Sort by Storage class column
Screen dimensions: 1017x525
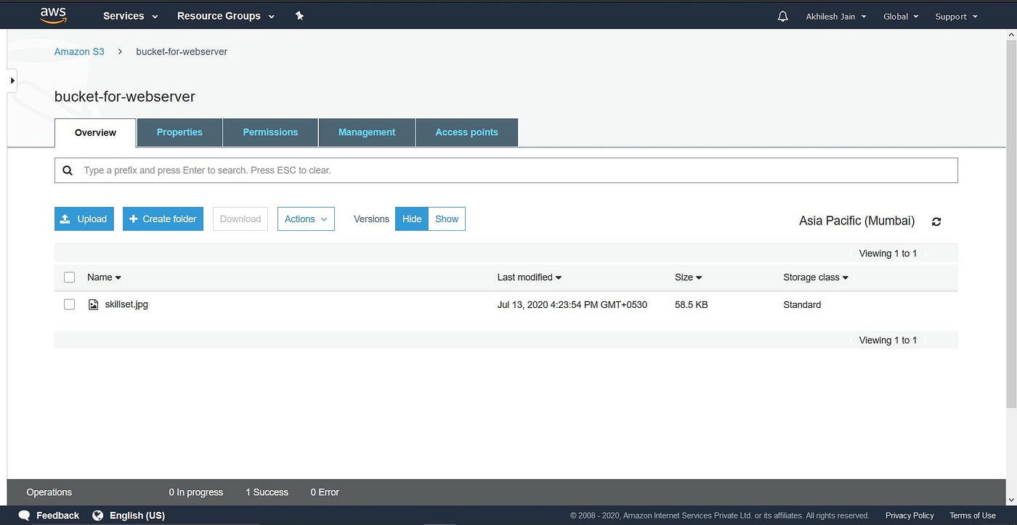[x=816, y=277]
